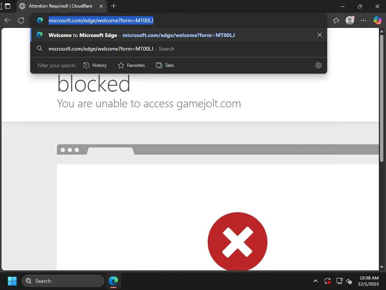The height and width of the screenshot is (290, 386).
Task: Select the search suggestion for microsoft.com/edge/welcome
Action: (x=178, y=49)
